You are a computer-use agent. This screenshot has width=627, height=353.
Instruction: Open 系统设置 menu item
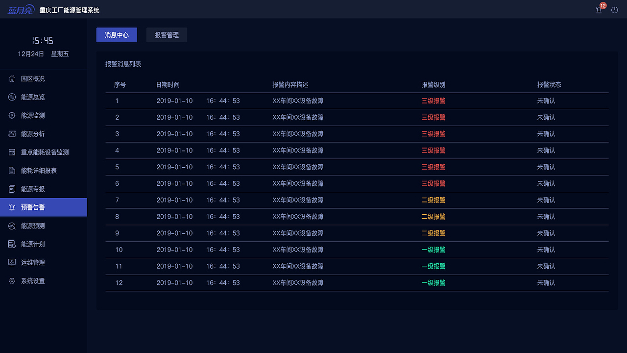(x=44, y=281)
